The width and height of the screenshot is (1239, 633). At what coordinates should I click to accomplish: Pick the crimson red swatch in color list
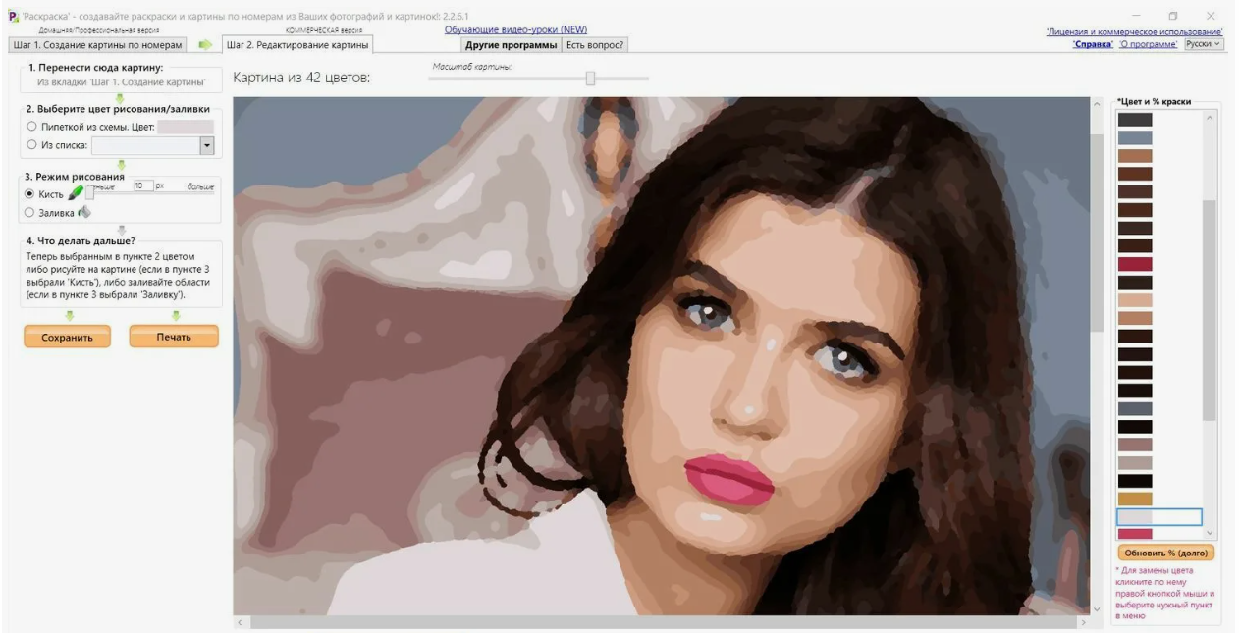pyautogui.click(x=1135, y=264)
